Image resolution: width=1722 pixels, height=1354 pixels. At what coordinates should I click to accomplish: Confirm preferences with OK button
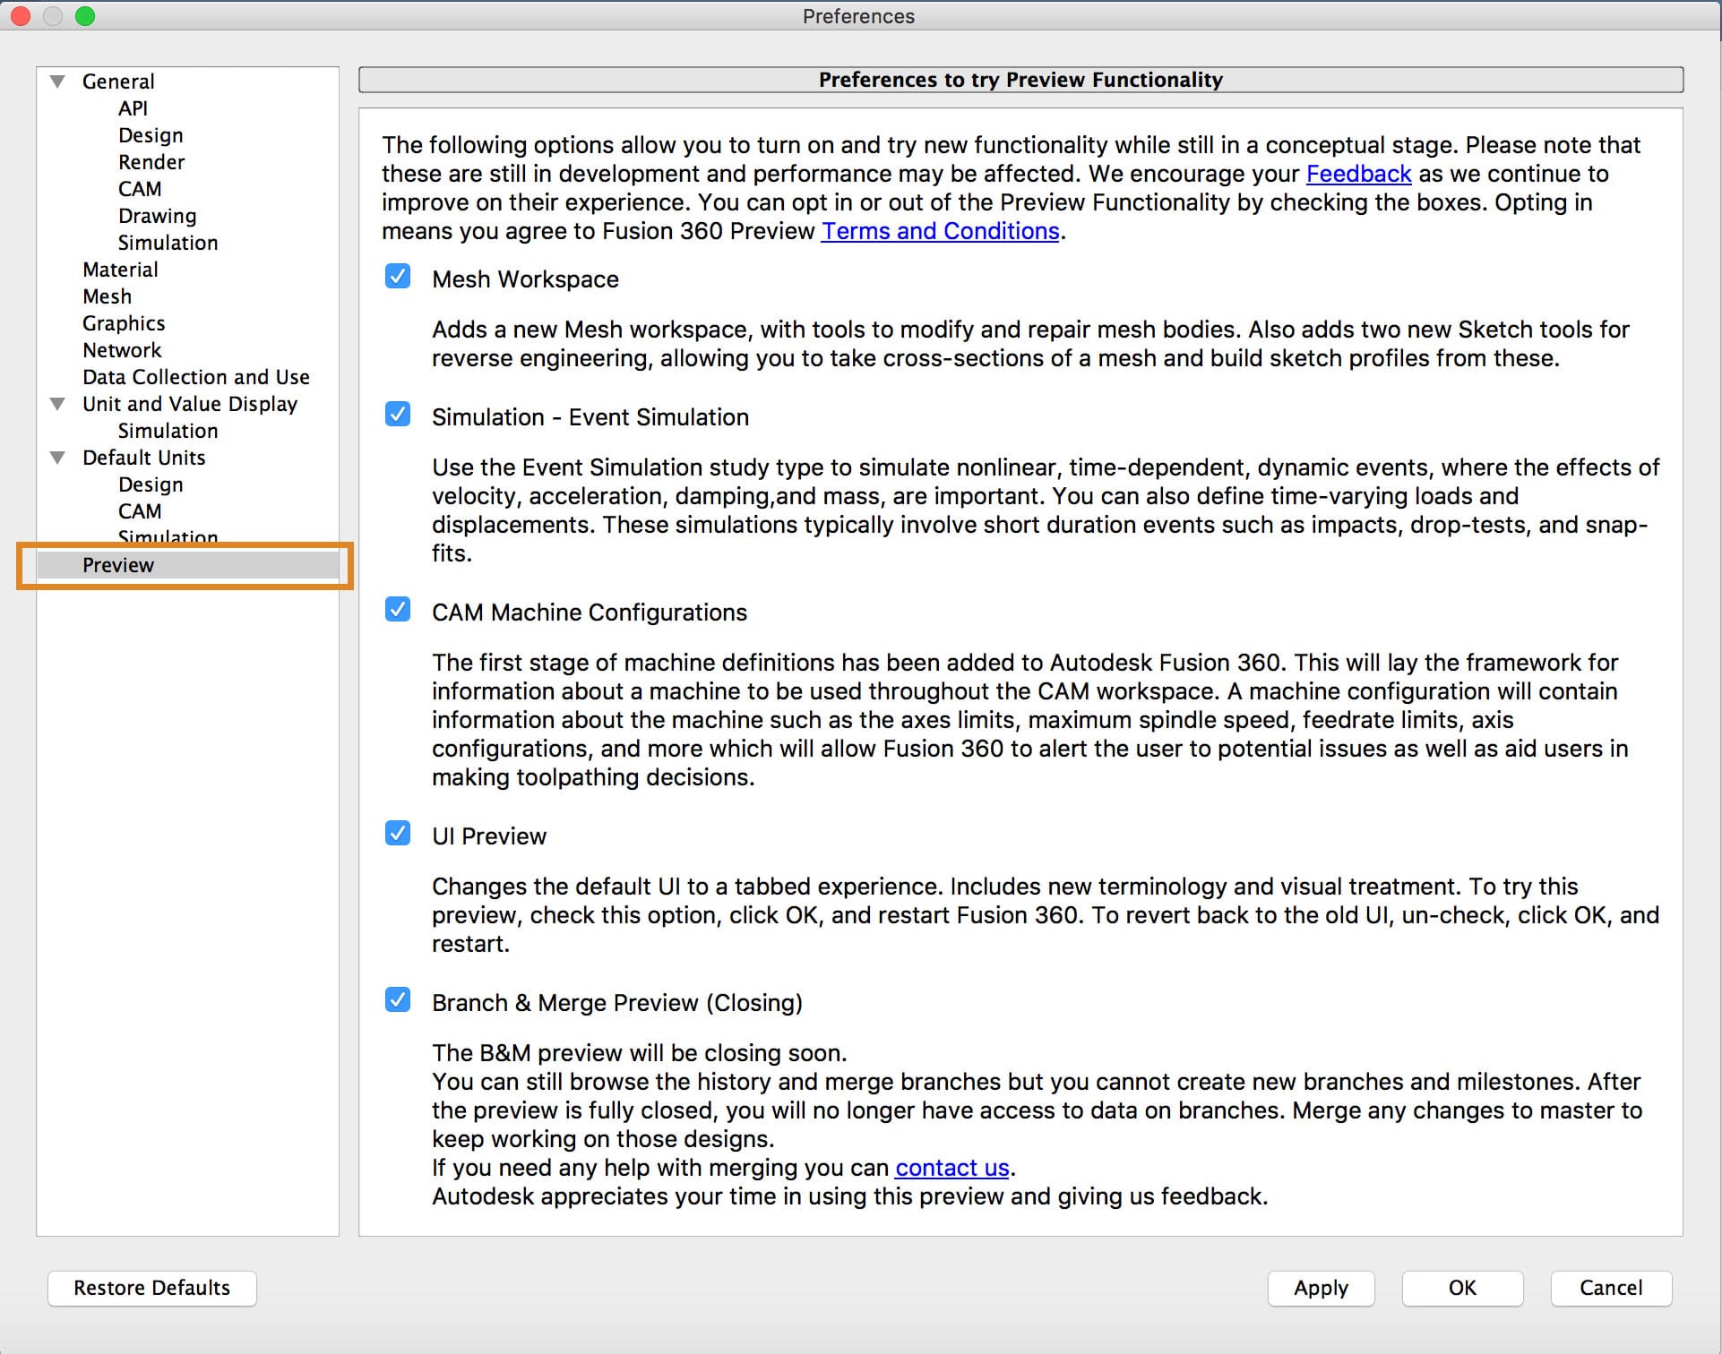(1462, 1288)
